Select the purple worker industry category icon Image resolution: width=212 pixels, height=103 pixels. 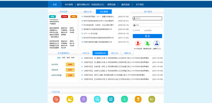pos(83,99)
